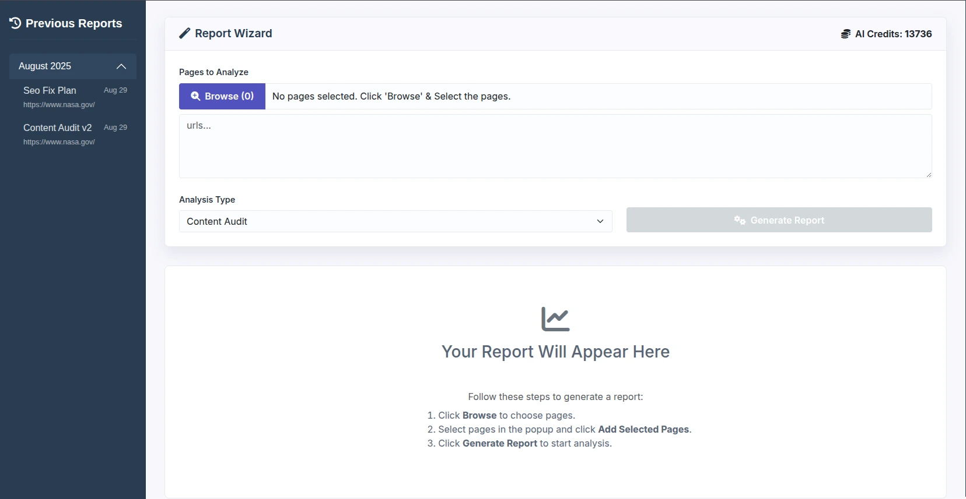Screen dimensions: 966x499
Task: Click the Pages to Analyze label
Action: (x=213, y=72)
